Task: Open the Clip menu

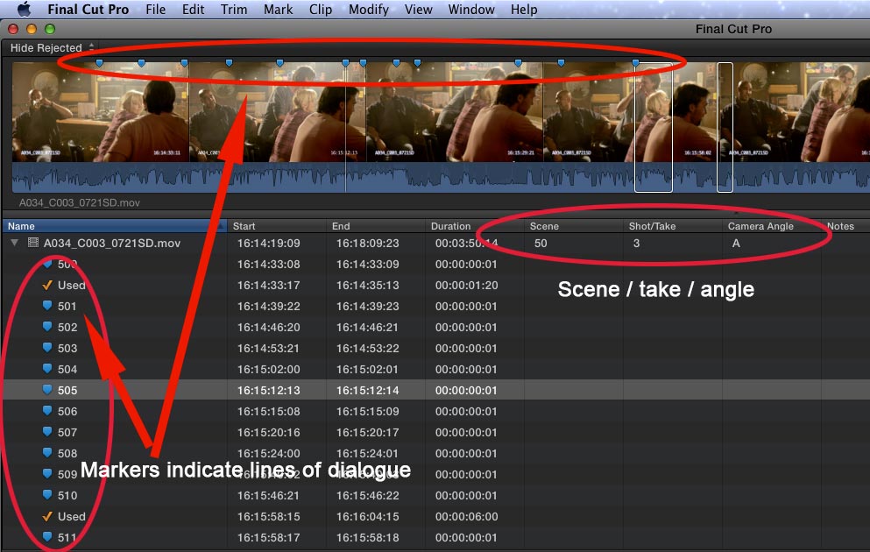Action: pos(321,10)
